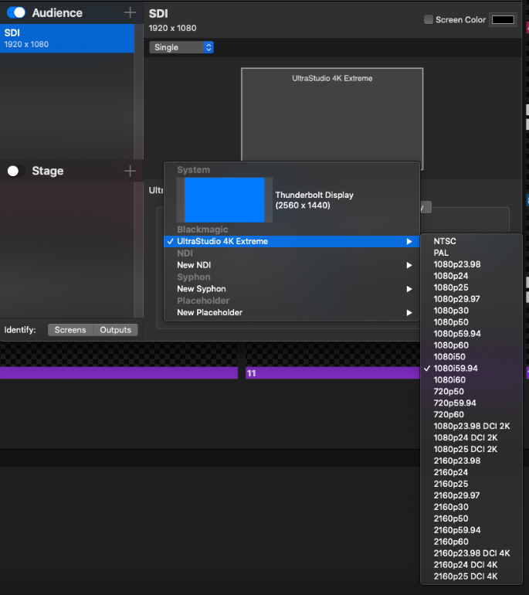Click the Identify Outputs button
Image resolution: width=529 pixels, height=595 pixels.
tap(116, 330)
